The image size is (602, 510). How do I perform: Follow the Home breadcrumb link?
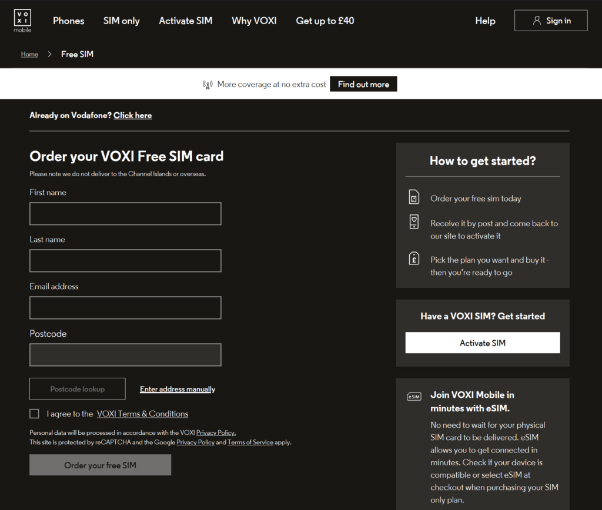click(x=29, y=54)
